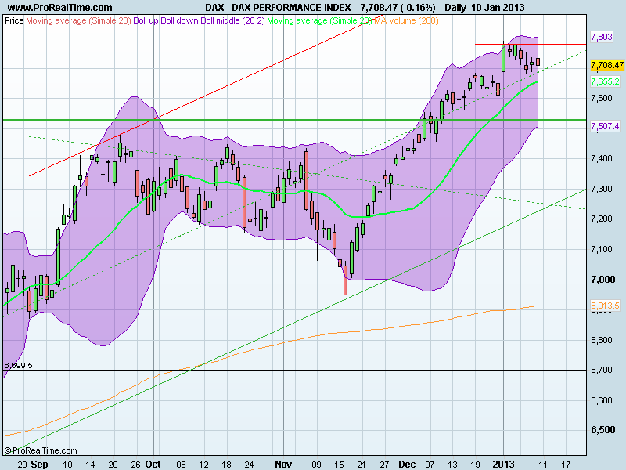Click the 6,800 price axis label
The height and width of the screenshot is (470, 626).
tap(602, 340)
